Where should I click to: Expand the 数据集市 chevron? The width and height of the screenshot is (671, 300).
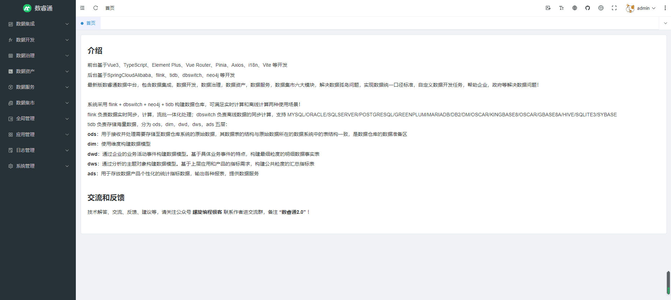67,103
